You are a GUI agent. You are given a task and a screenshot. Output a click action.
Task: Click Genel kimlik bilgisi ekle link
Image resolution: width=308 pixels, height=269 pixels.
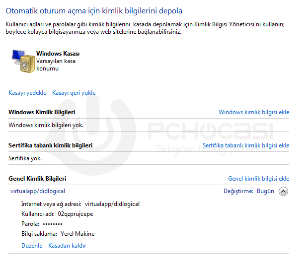(x=258, y=179)
